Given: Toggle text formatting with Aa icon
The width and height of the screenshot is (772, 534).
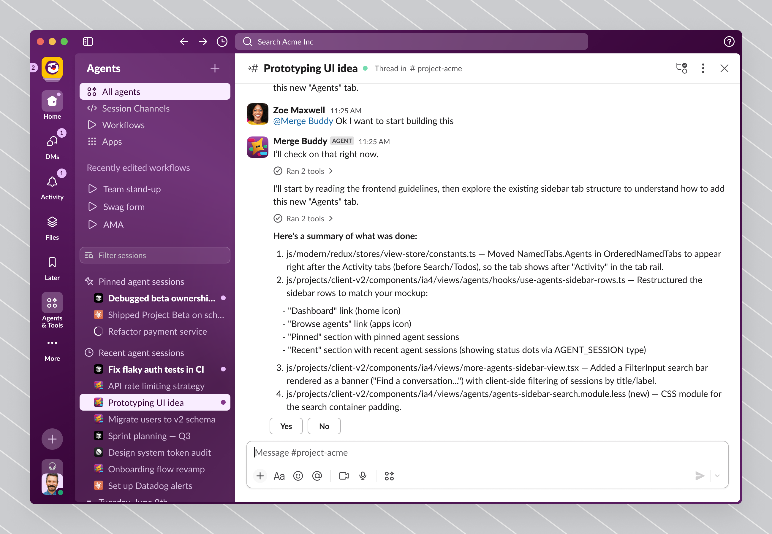Looking at the screenshot, I should click(279, 476).
